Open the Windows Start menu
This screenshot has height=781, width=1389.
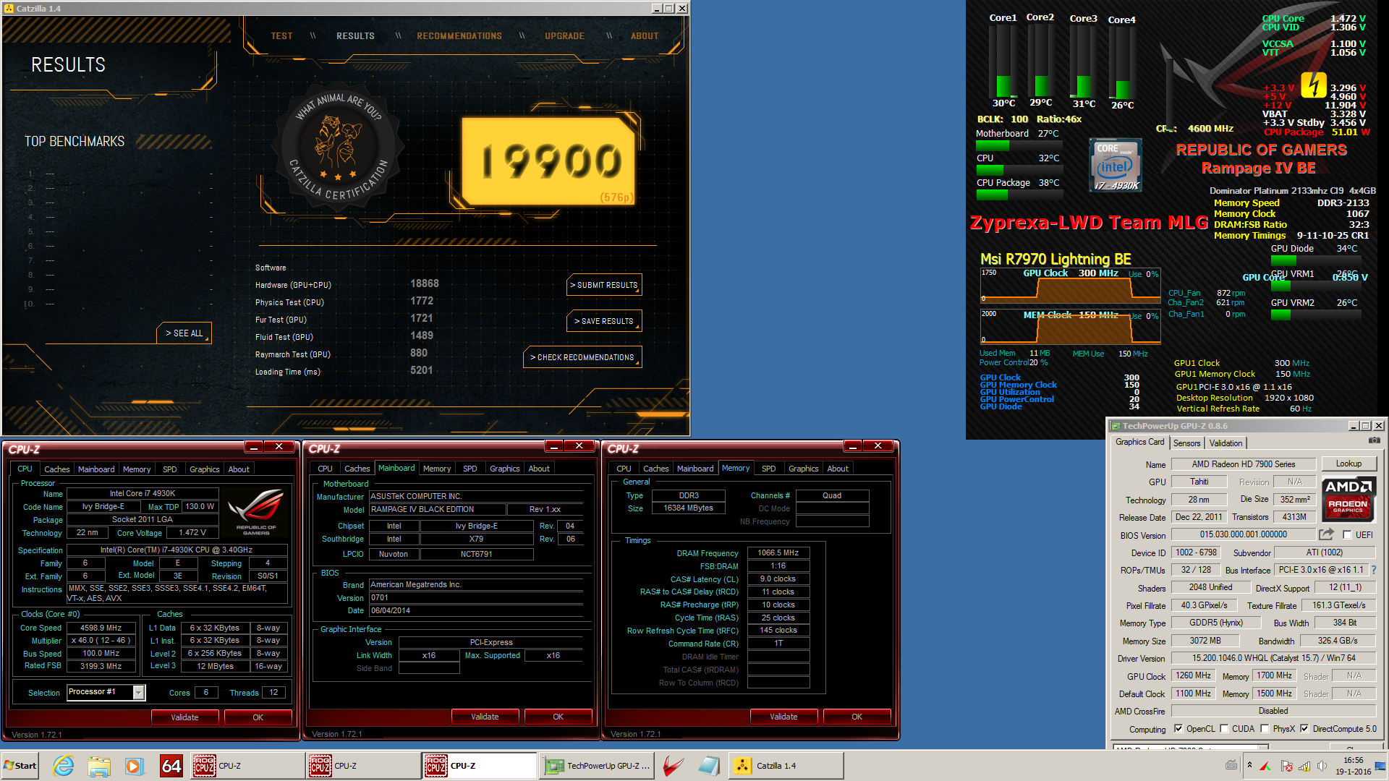tap(20, 766)
